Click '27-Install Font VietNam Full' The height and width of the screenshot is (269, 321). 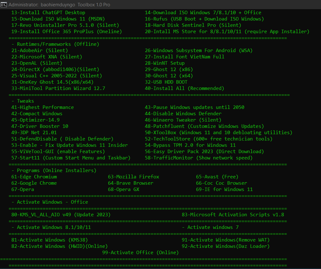(x=184, y=57)
